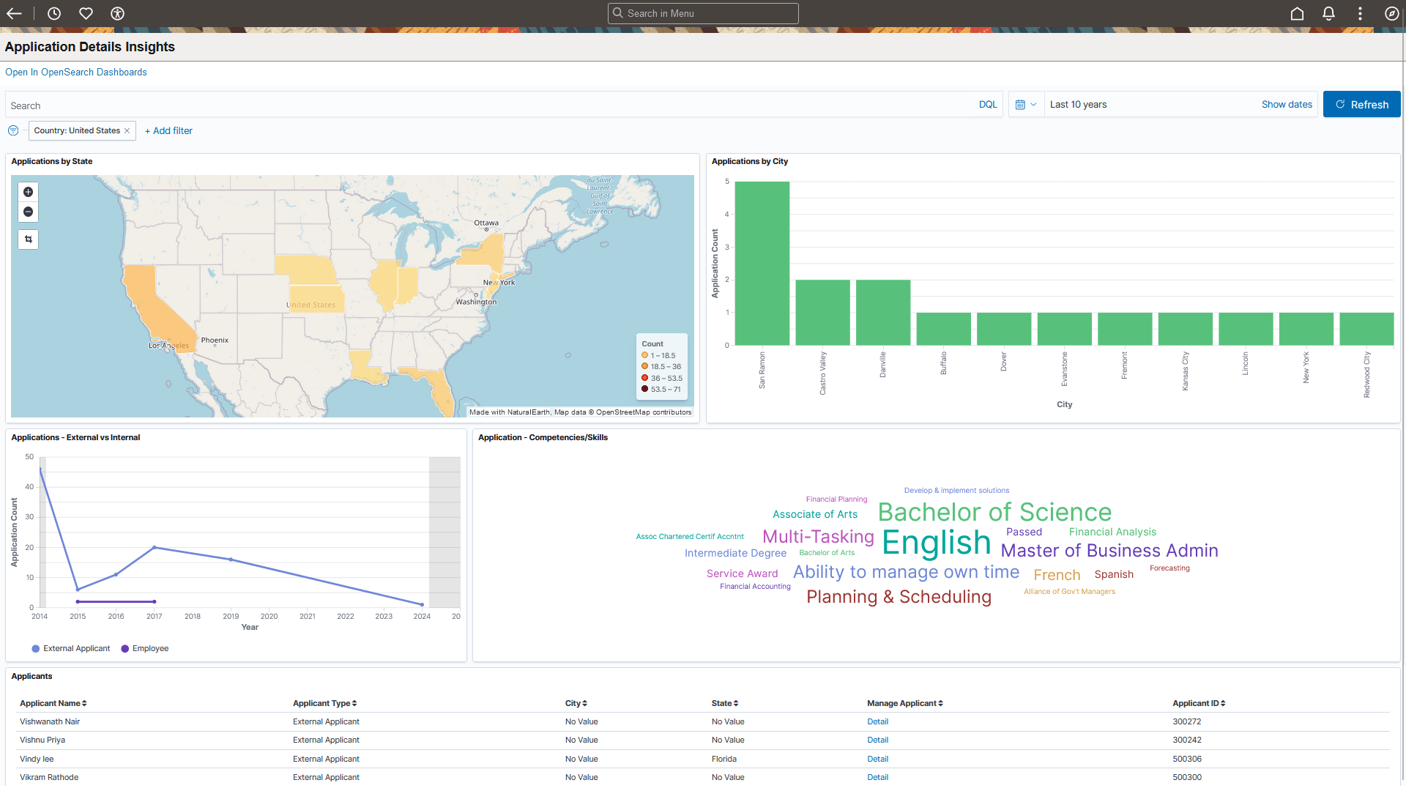Open the date picker calendar dropdown
Viewport: 1406px width, 791px height.
[1025, 104]
